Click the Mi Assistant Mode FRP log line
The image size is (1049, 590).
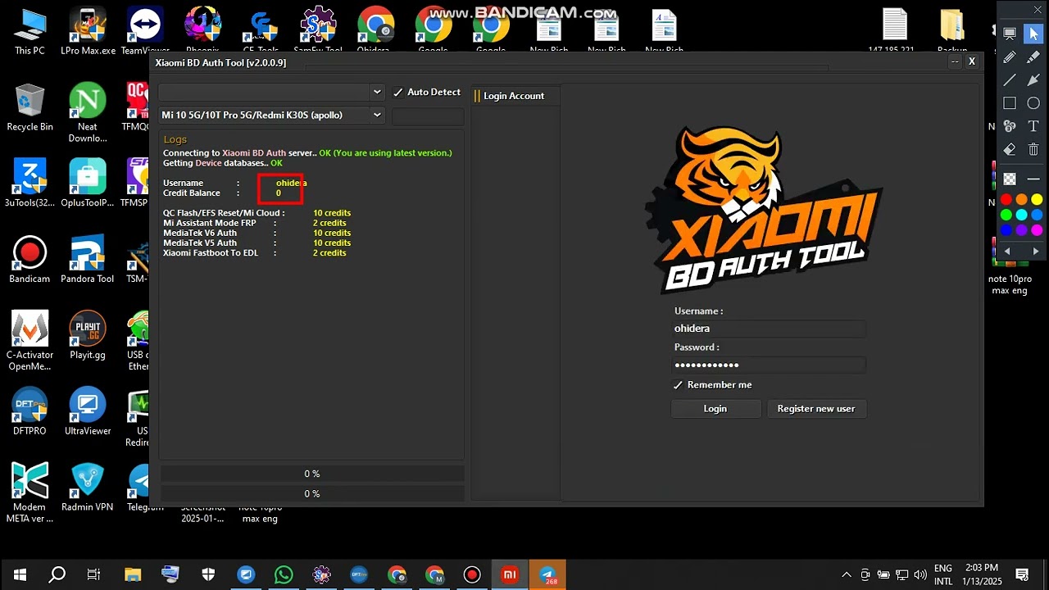pyautogui.click(x=254, y=223)
